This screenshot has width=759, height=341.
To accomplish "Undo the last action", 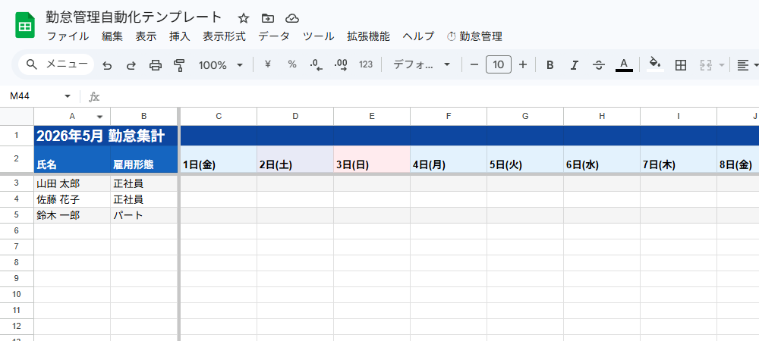I will coord(107,64).
